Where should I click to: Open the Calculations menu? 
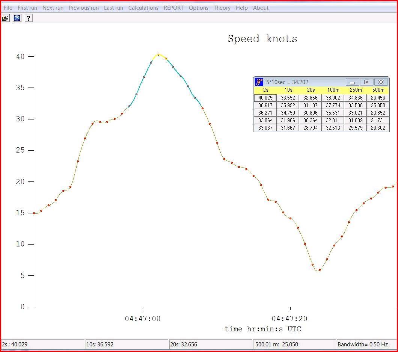point(143,8)
